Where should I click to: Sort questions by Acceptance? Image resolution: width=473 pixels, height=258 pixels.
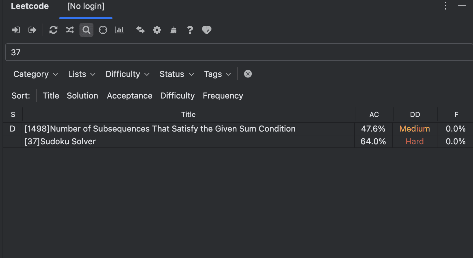click(x=129, y=96)
